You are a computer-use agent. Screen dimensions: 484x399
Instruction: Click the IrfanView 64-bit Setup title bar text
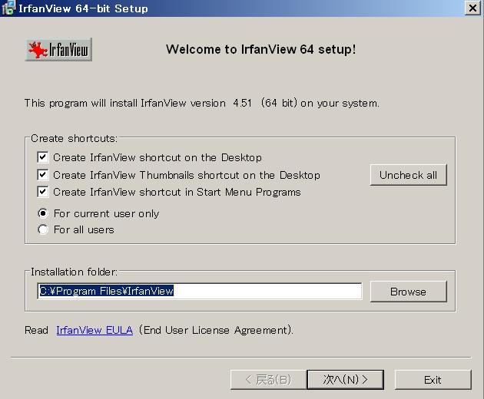pos(83,8)
